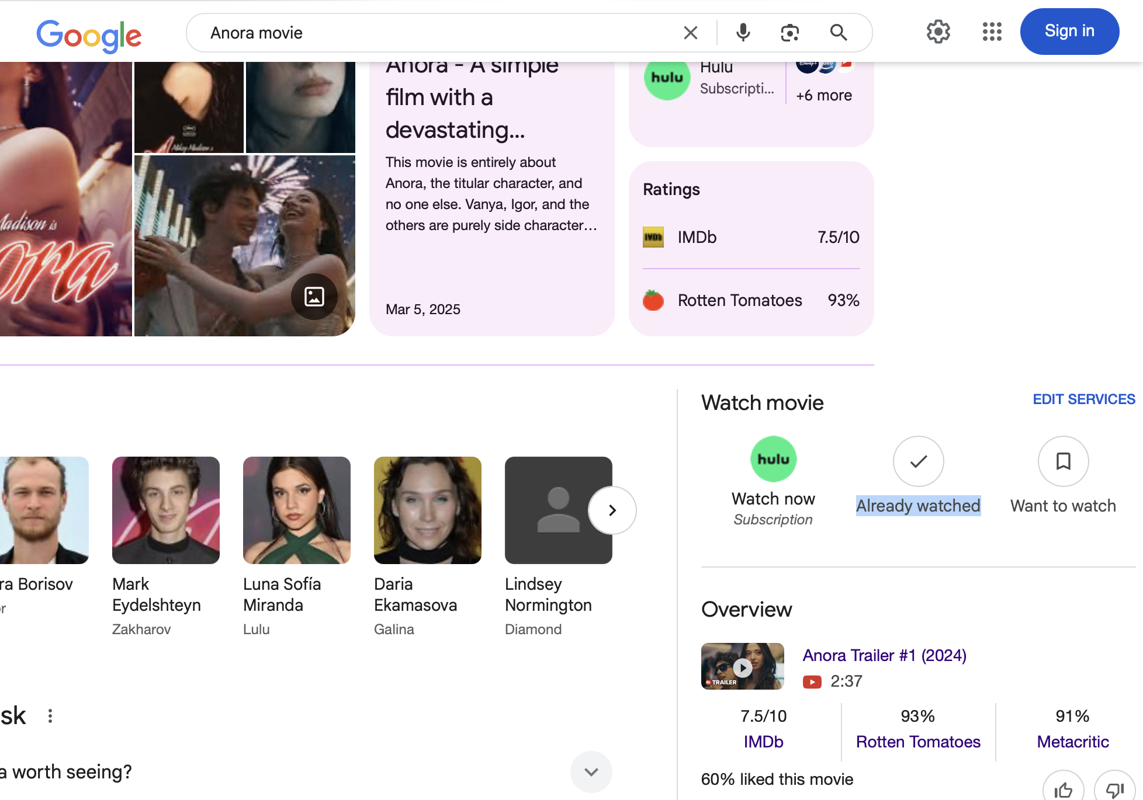Select Mark Eydelshteyn cast photo
The height and width of the screenshot is (800, 1143).
(x=166, y=510)
